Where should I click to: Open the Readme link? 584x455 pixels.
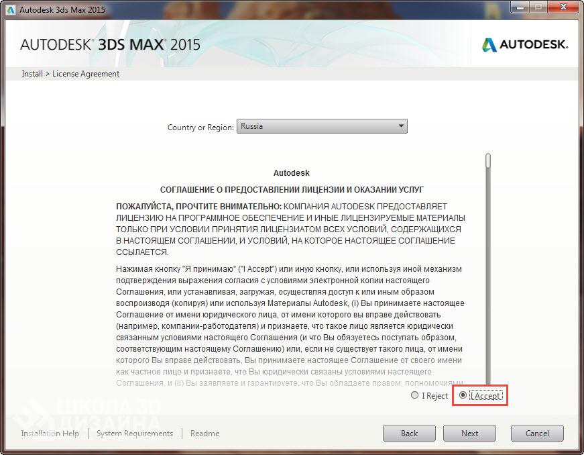[x=205, y=434]
